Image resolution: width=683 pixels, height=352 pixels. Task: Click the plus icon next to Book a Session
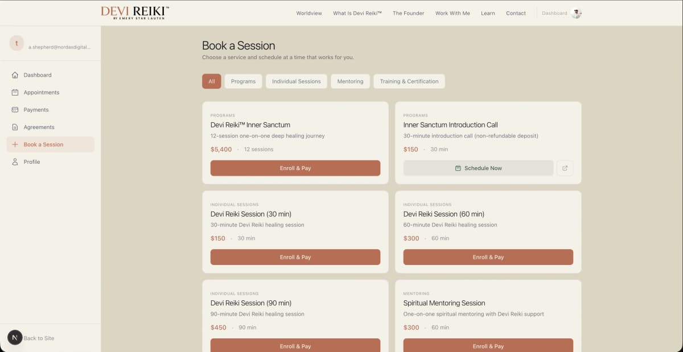click(x=15, y=144)
